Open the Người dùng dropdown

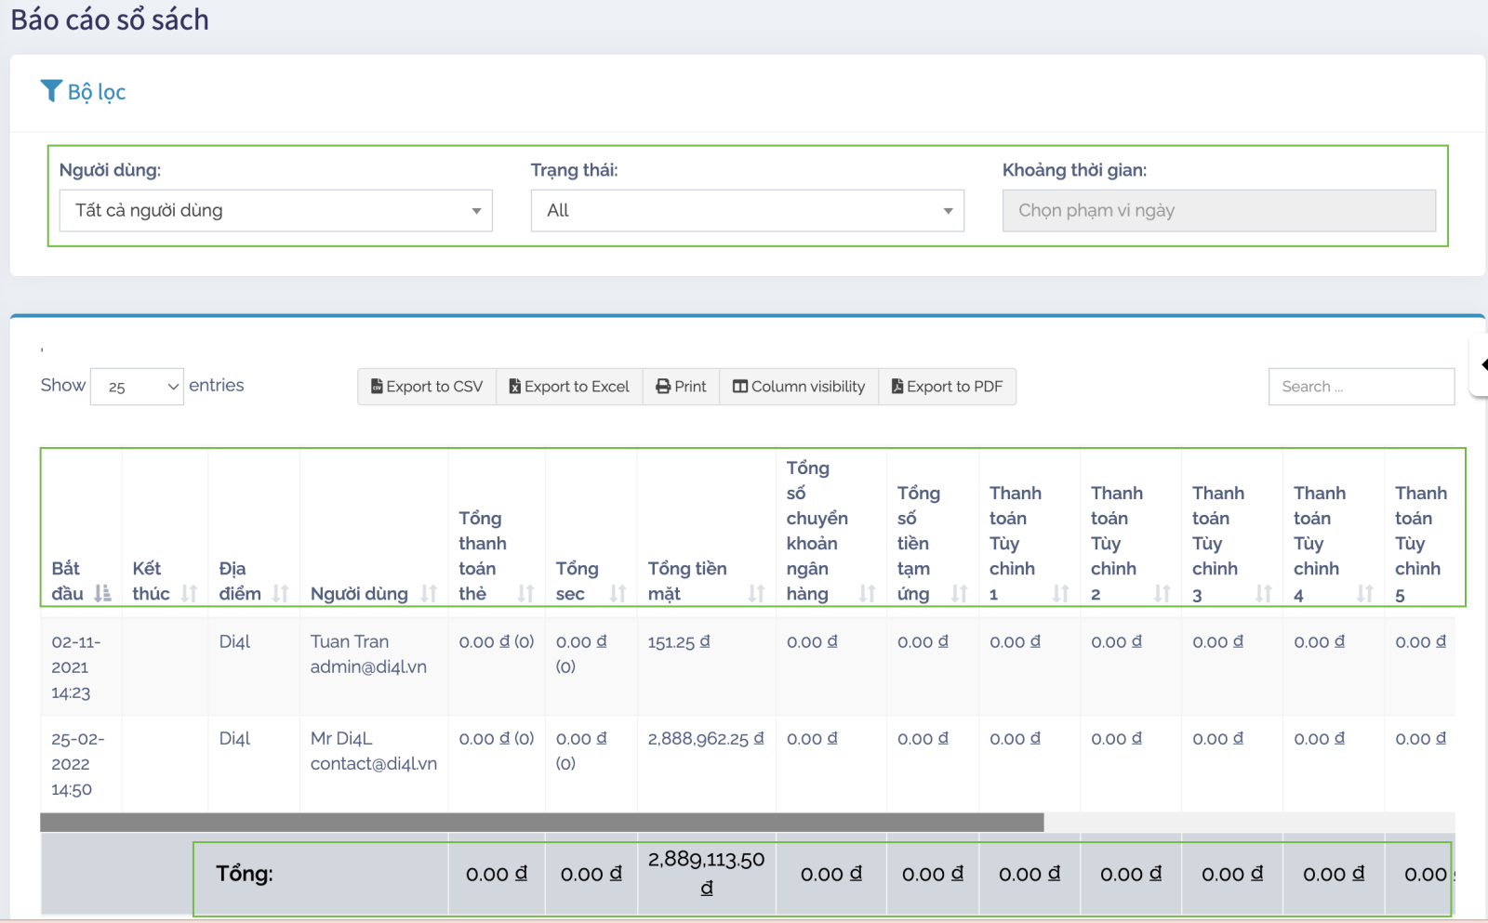pyautogui.click(x=275, y=211)
